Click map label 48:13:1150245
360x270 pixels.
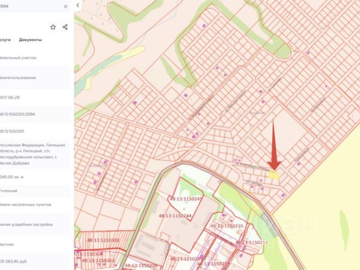(x=186, y=199)
